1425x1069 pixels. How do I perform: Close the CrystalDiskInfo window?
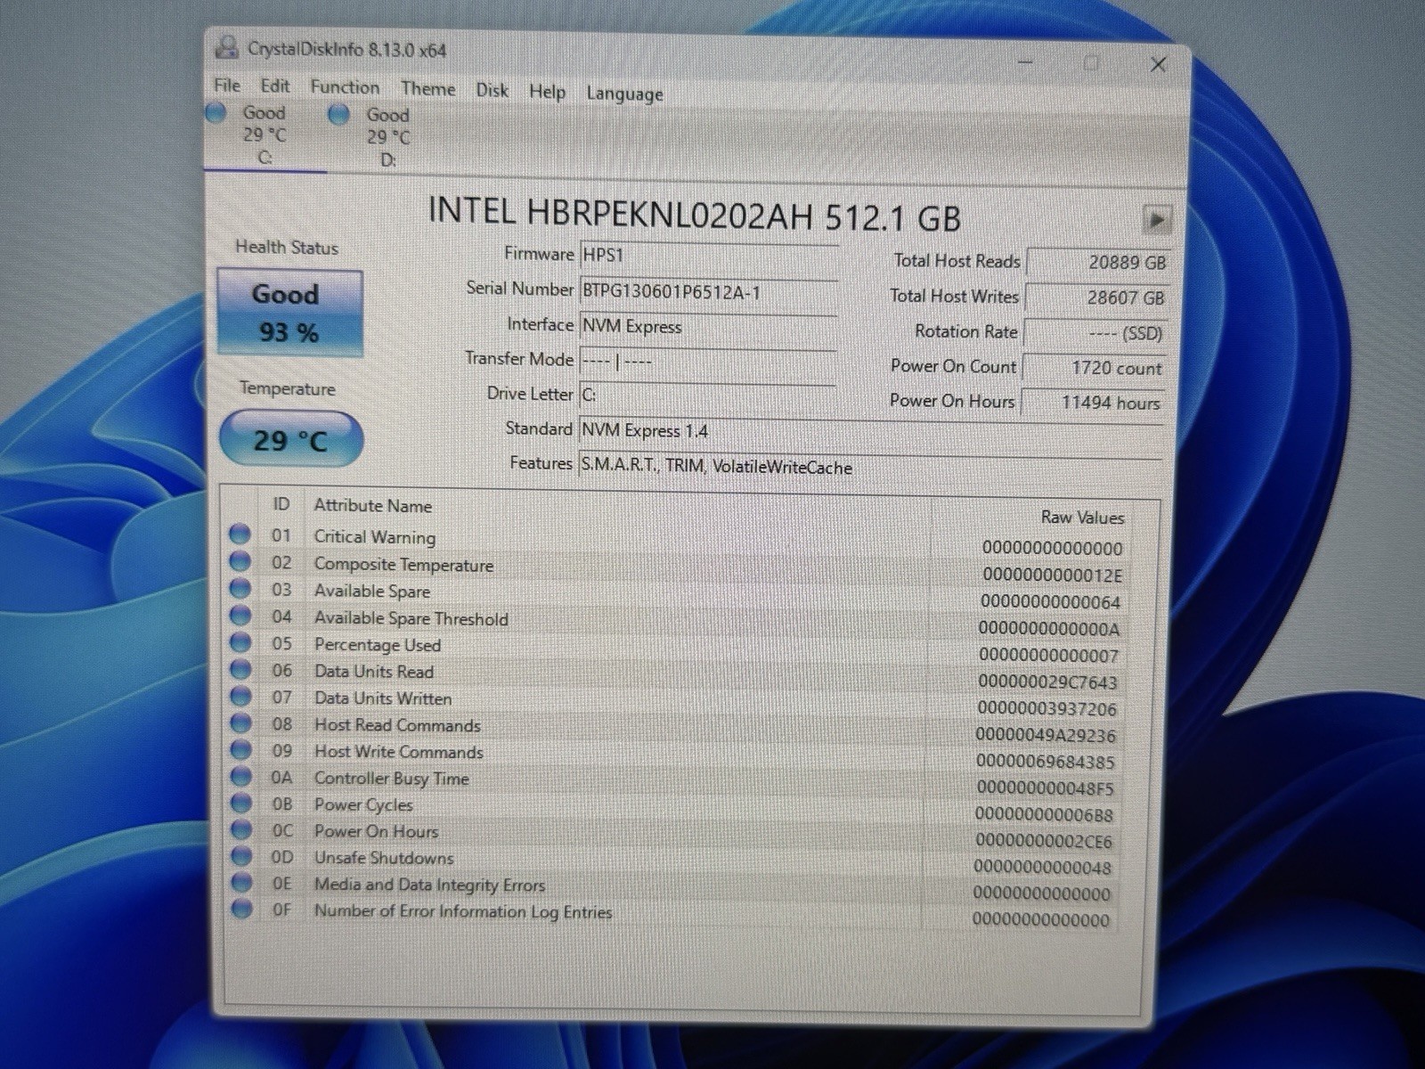tap(1158, 64)
